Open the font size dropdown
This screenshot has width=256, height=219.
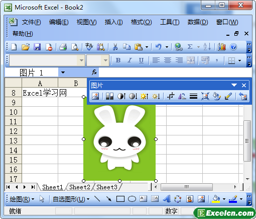[x=105, y=60]
